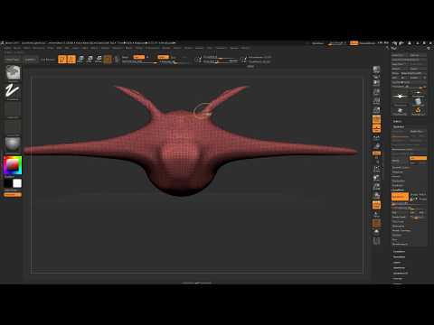Toggle Live Boolean button
This screenshot has width=434, height=325.
(48, 60)
